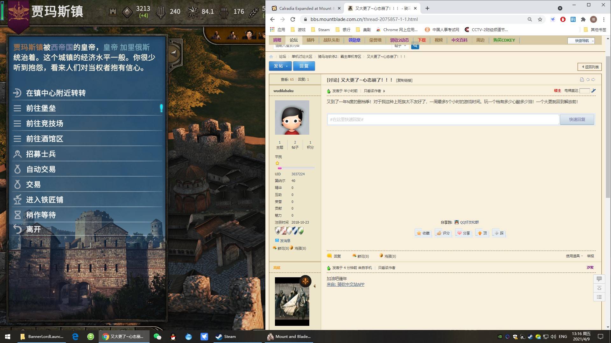Open the 银行 bookmark folder
Viewport: 611px width, 343px height.
[x=343, y=30]
